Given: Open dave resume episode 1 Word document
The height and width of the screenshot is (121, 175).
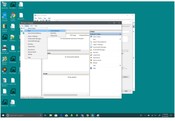Looking at the screenshot, I should [x=5, y=82].
